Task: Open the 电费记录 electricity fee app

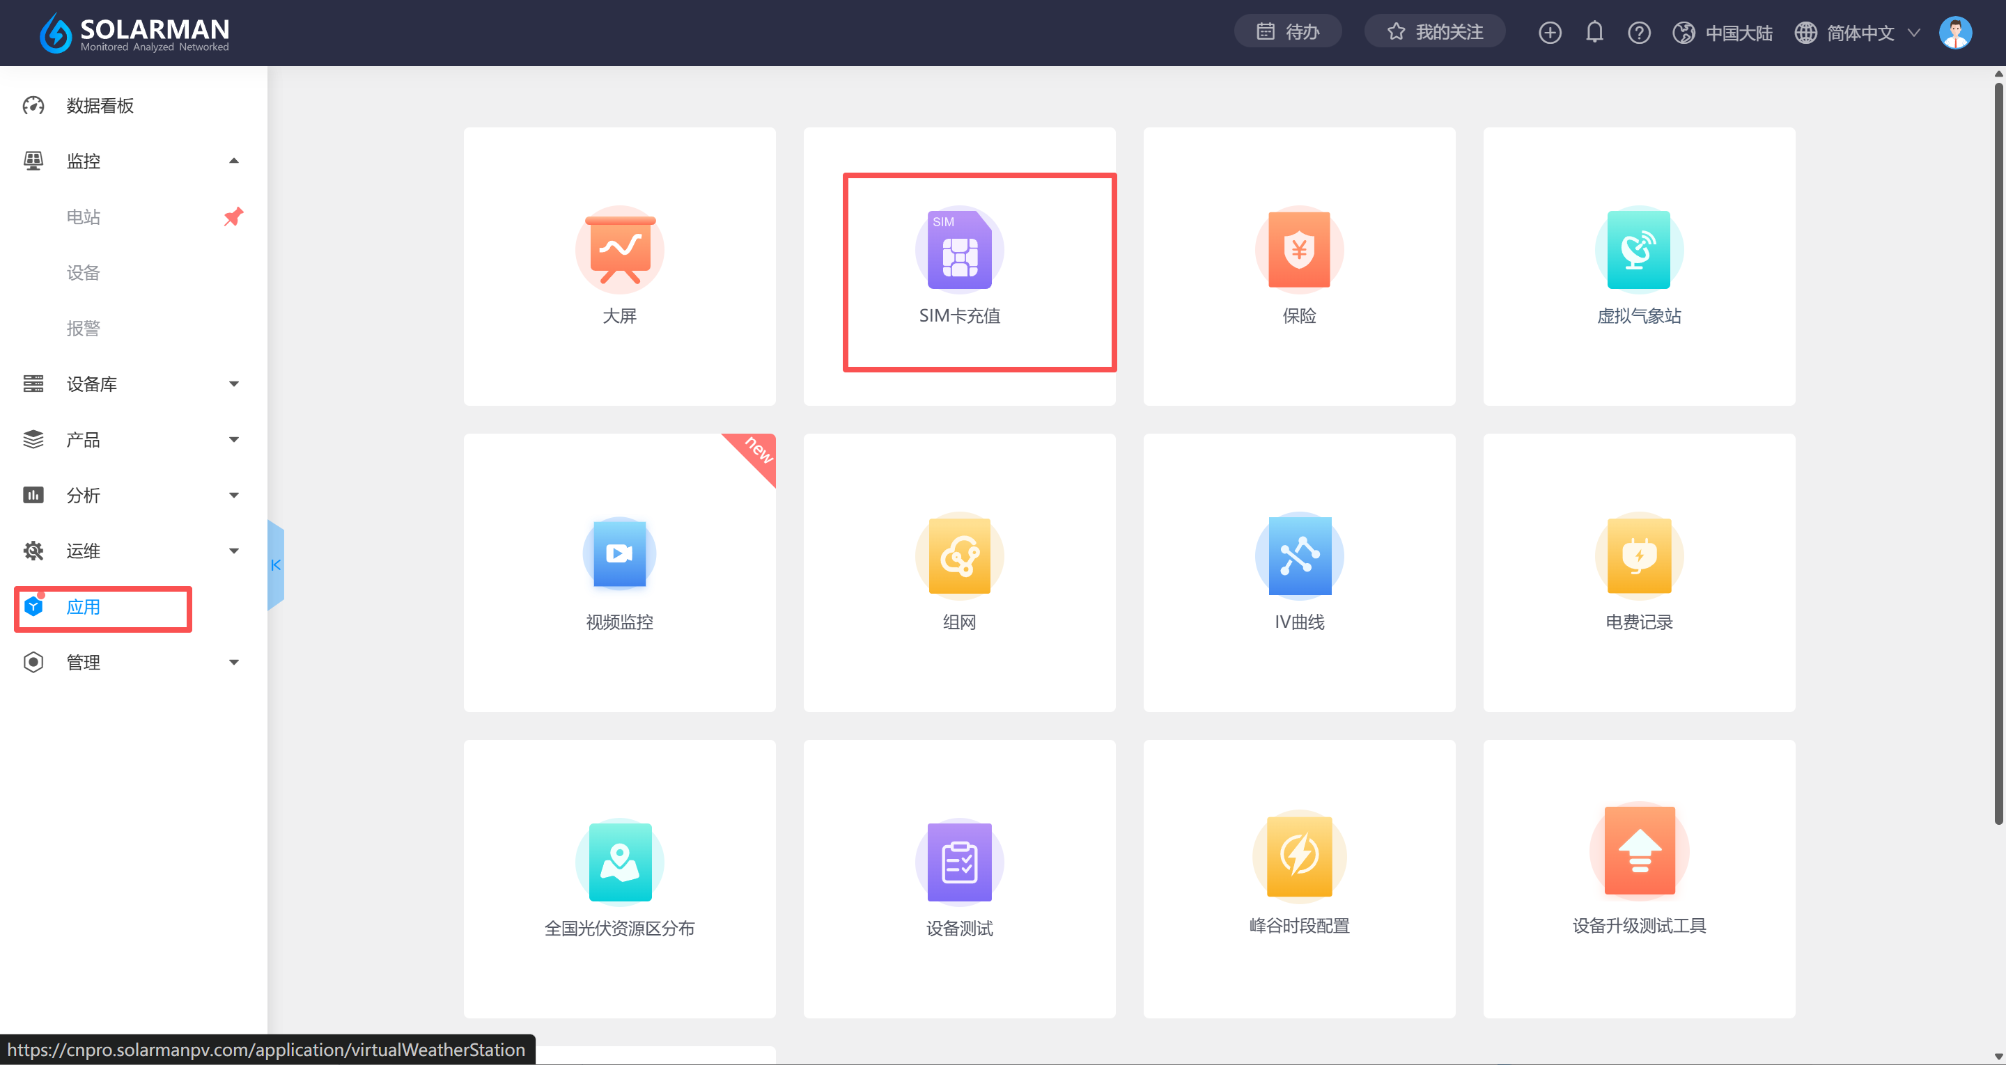Action: pos(1638,555)
